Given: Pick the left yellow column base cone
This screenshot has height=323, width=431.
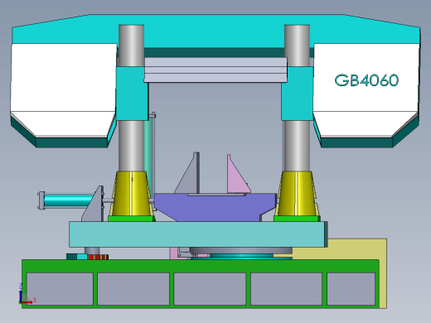Looking at the screenshot, I should click(132, 194).
